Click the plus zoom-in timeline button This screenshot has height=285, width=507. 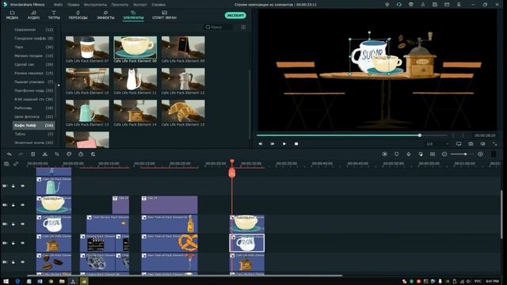coord(481,154)
